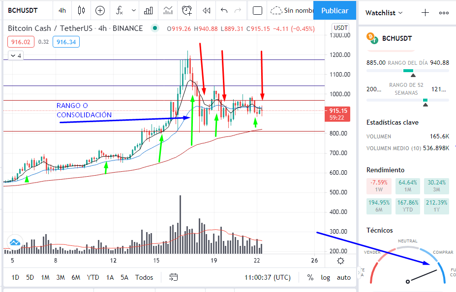Image resolution: width=456 pixels, height=292 pixels.
Task: Select the 5A time range
Action: click(x=124, y=277)
